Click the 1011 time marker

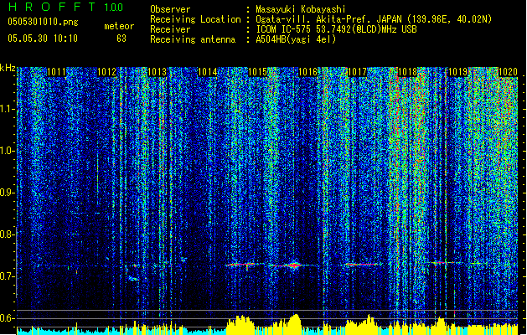coord(56,72)
